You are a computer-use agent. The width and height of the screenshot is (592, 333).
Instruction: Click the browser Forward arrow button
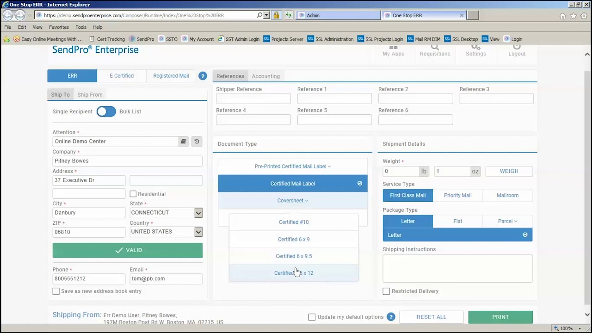click(20, 15)
